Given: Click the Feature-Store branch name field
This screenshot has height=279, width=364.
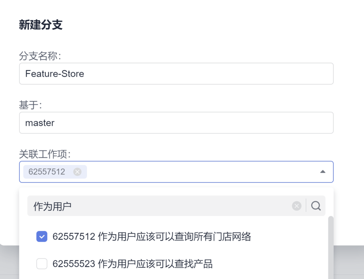Looking at the screenshot, I should pos(176,74).
